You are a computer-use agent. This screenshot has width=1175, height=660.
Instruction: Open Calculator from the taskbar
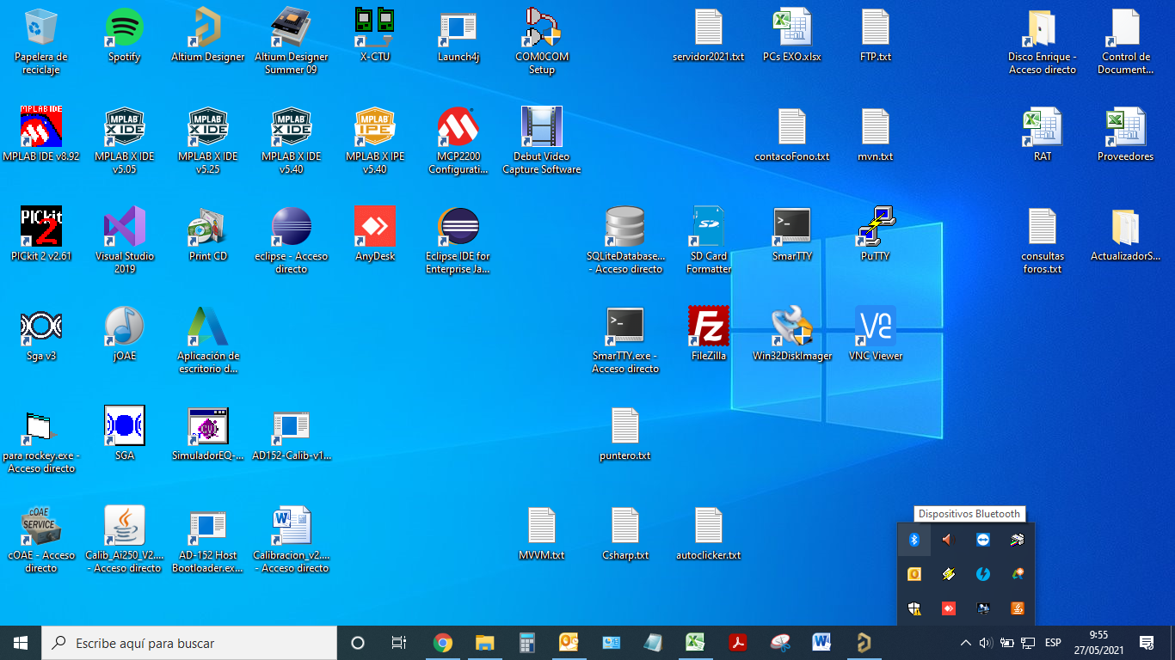click(x=527, y=643)
